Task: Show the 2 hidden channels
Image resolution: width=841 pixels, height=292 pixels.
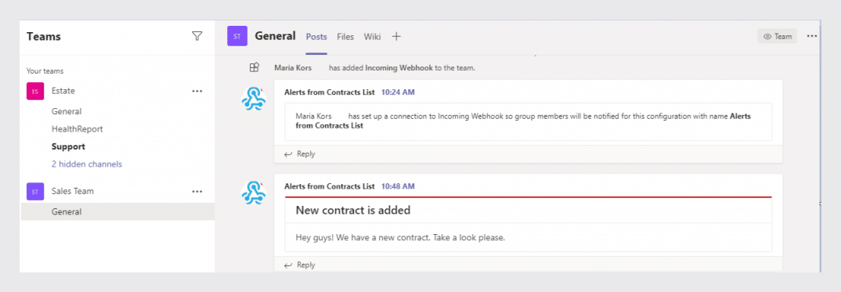Action: [87, 164]
